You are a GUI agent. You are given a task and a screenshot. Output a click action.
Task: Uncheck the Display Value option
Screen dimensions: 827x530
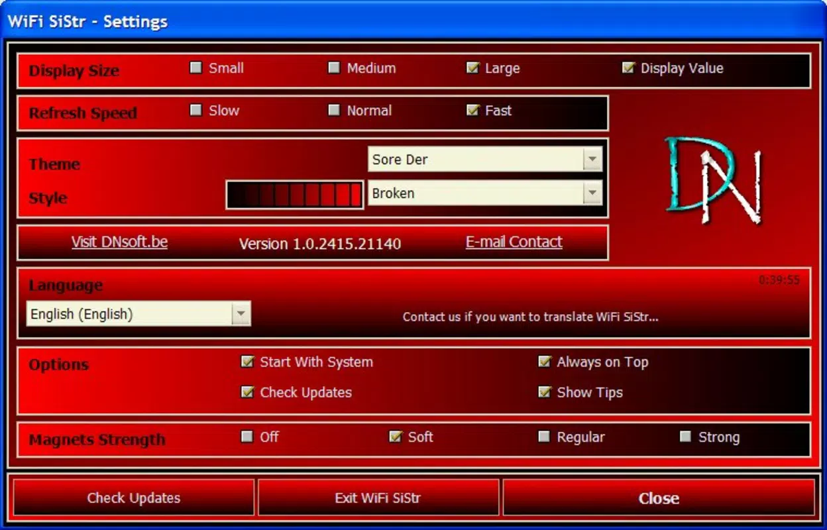(x=628, y=68)
